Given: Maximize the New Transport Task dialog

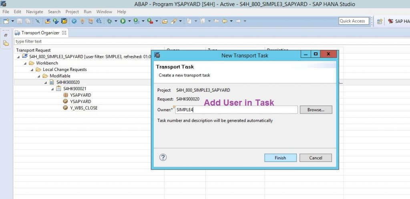Looking at the screenshot, I should 316,54.
